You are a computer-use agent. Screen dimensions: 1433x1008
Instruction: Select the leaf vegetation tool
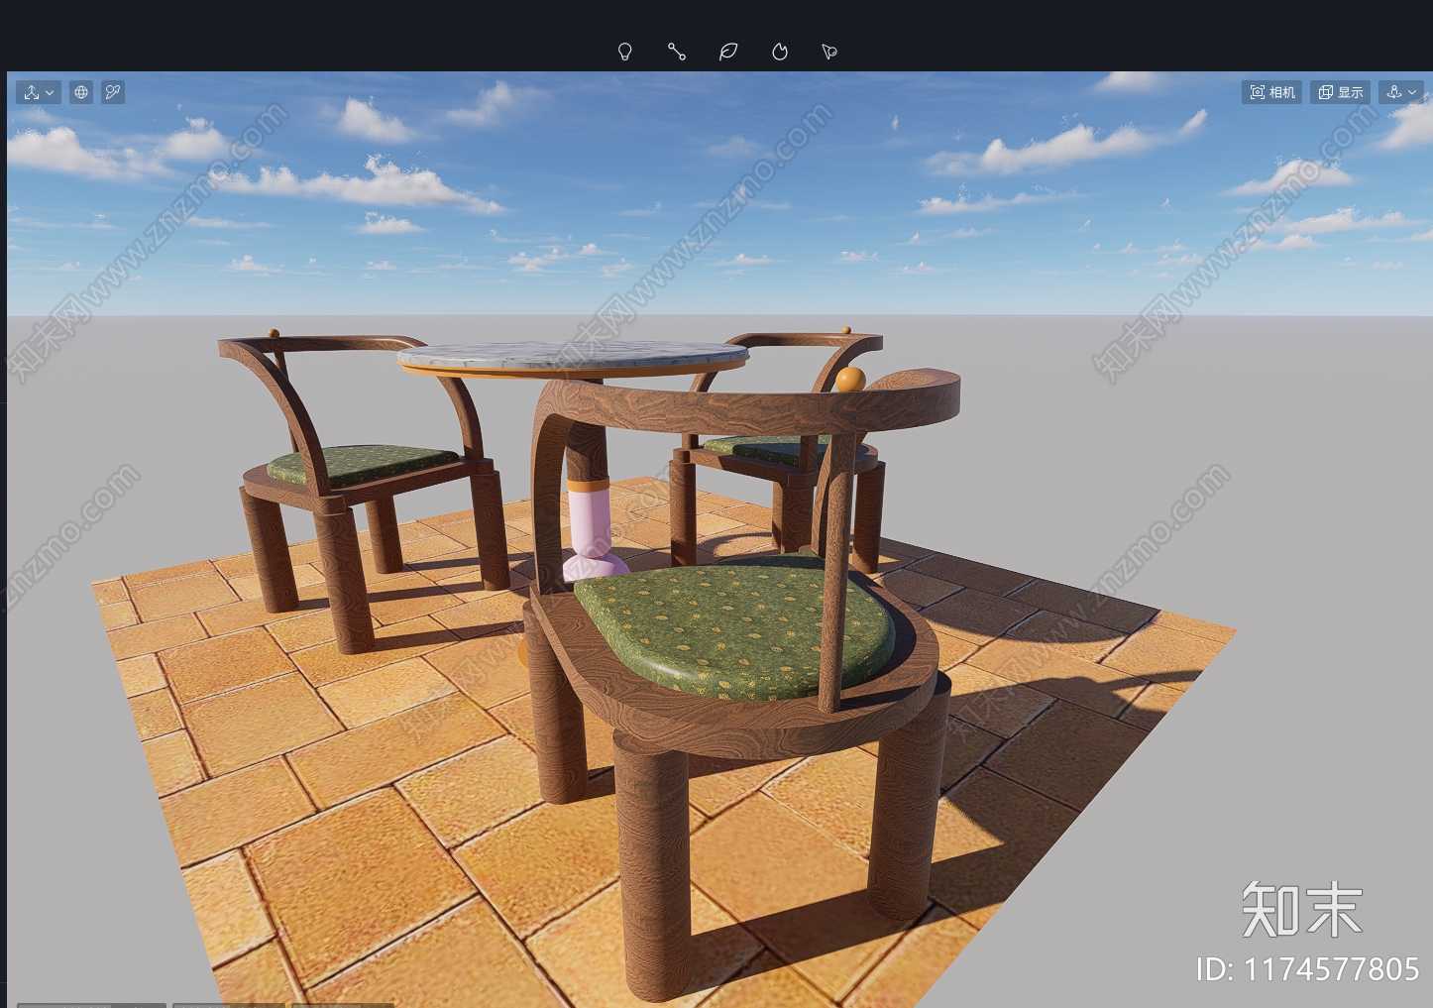pyautogui.click(x=728, y=52)
